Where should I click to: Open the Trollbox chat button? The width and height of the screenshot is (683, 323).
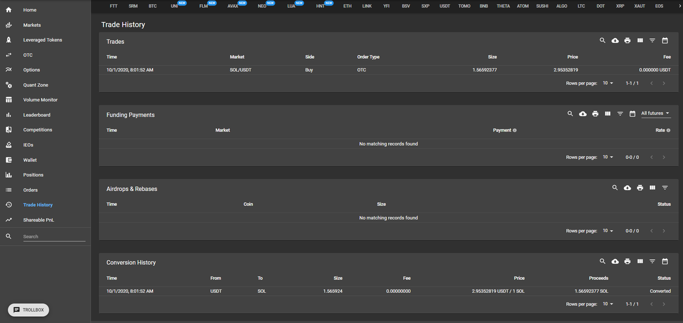click(28, 310)
